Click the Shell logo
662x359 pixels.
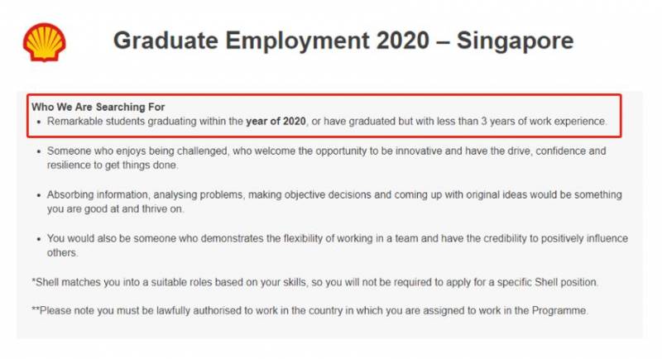pyautogui.click(x=45, y=41)
